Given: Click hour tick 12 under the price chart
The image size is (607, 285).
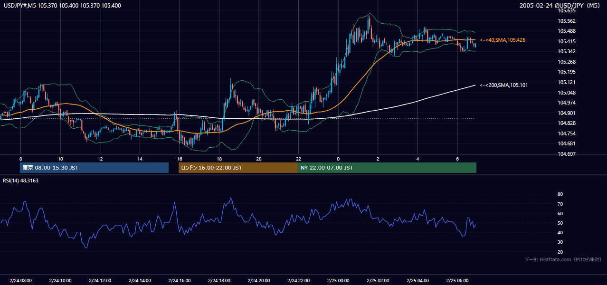Looking at the screenshot, I should point(100,159).
